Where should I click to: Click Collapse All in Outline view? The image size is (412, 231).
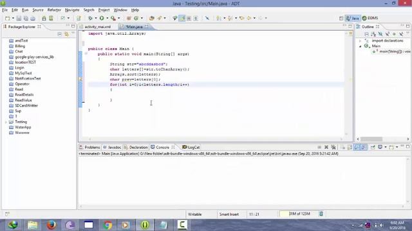point(366,34)
